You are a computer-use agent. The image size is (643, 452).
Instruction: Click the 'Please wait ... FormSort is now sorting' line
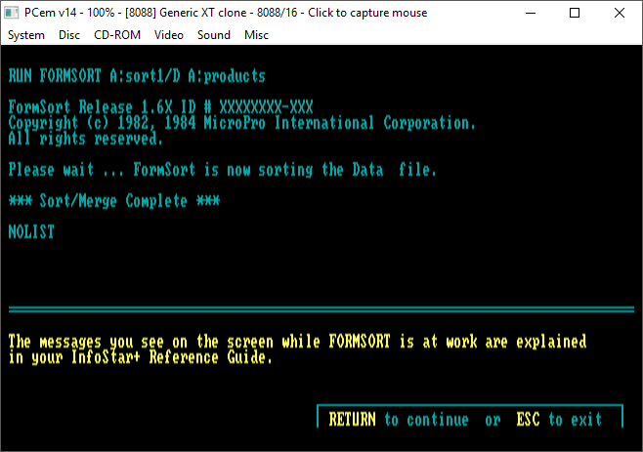[222, 170]
